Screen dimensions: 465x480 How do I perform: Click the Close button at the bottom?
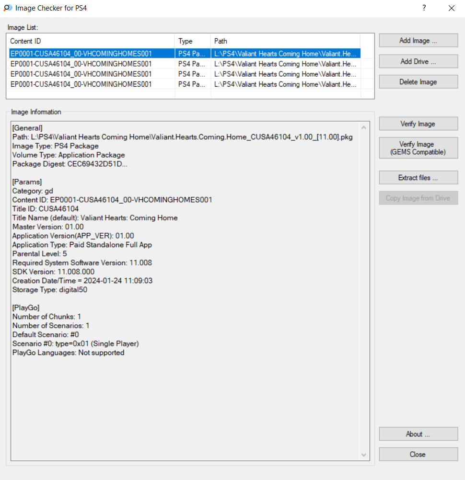[x=418, y=454]
